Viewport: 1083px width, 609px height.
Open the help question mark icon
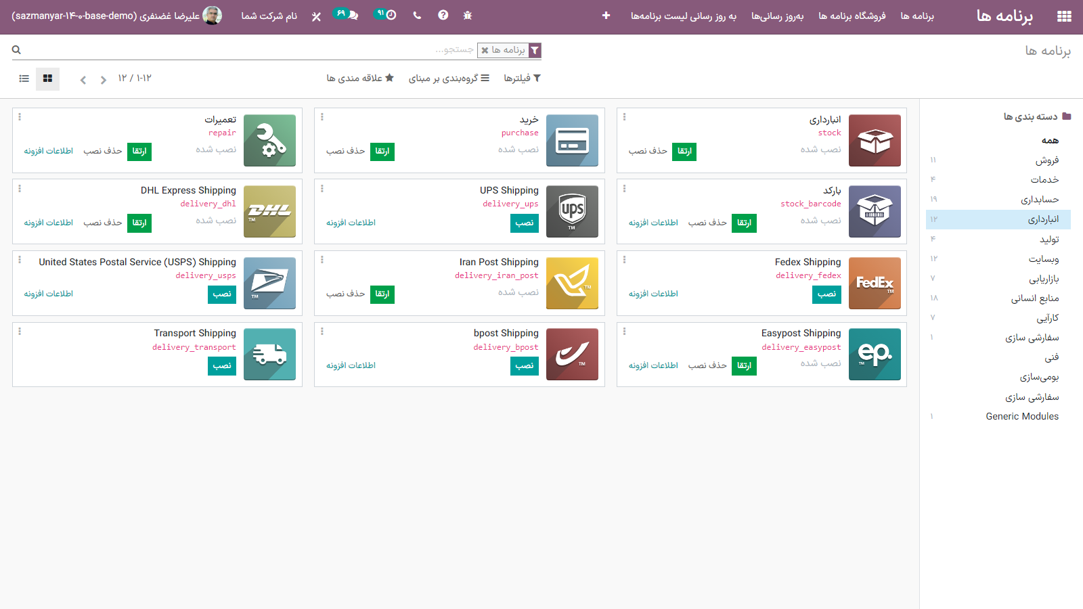click(443, 16)
